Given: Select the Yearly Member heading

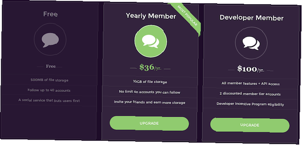Looking at the screenshot, I should (151, 16).
